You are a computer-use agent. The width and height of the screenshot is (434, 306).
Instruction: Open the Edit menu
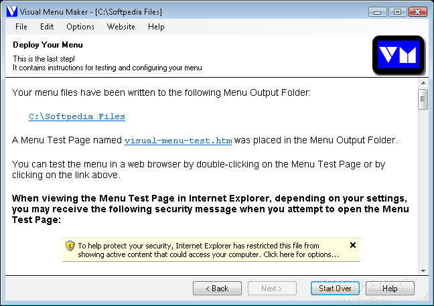pos(47,27)
